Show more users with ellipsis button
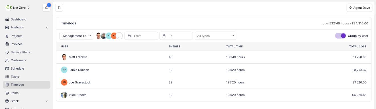376x109 pixels. pos(119,36)
